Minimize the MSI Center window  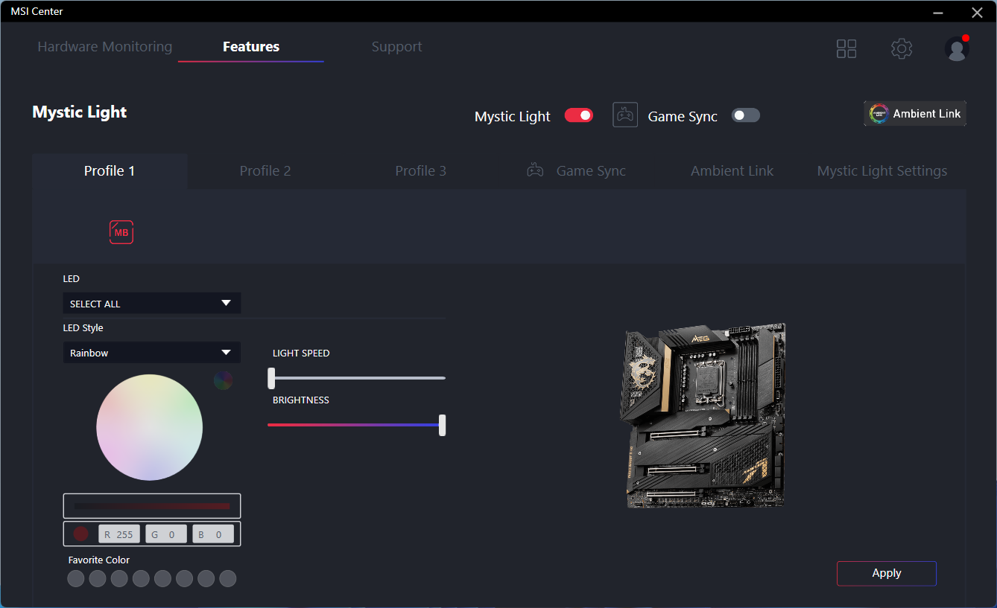(x=937, y=12)
